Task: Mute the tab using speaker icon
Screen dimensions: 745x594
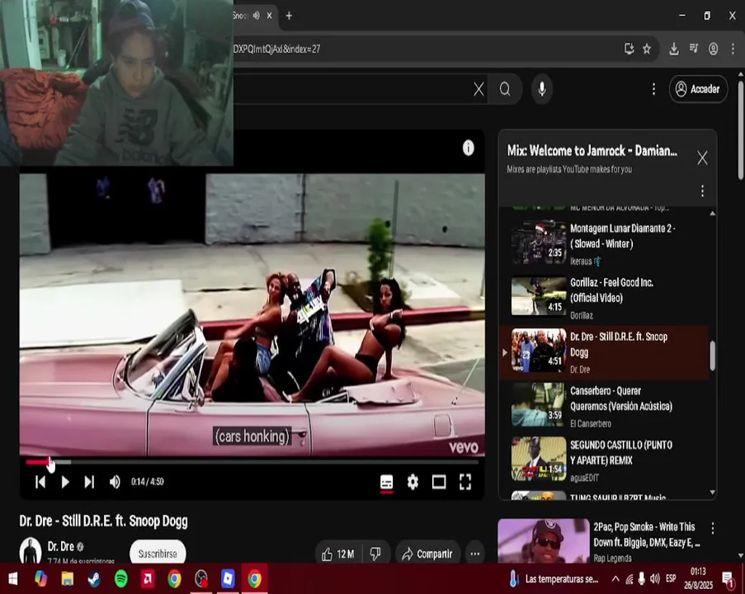Action: pyautogui.click(x=256, y=16)
